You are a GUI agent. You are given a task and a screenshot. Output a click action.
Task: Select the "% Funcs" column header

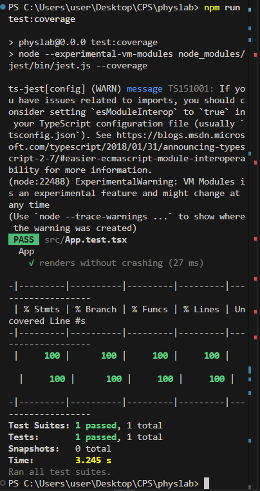[x=150, y=310]
